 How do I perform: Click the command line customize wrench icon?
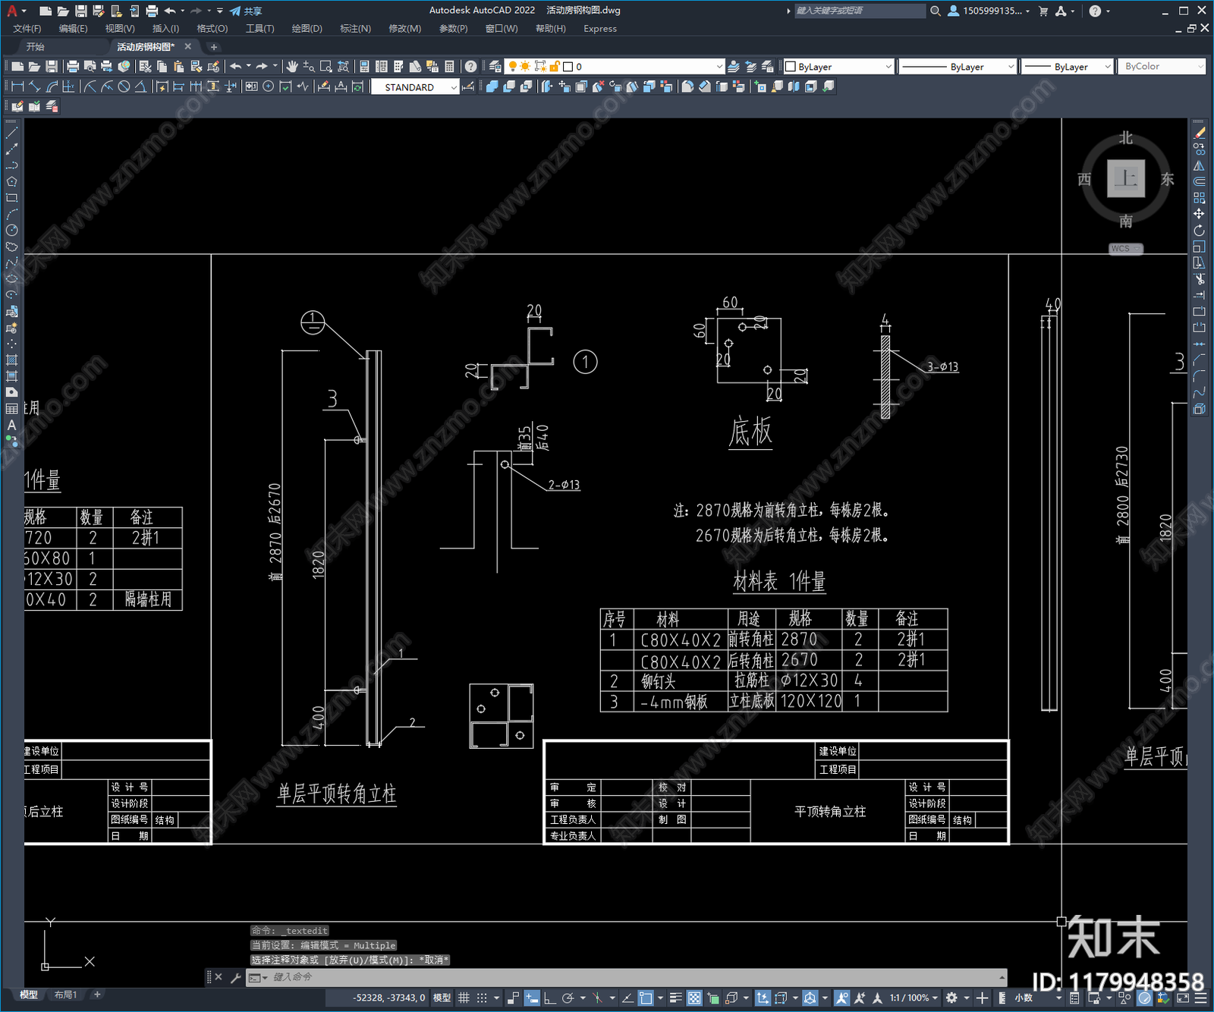coord(235,977)
